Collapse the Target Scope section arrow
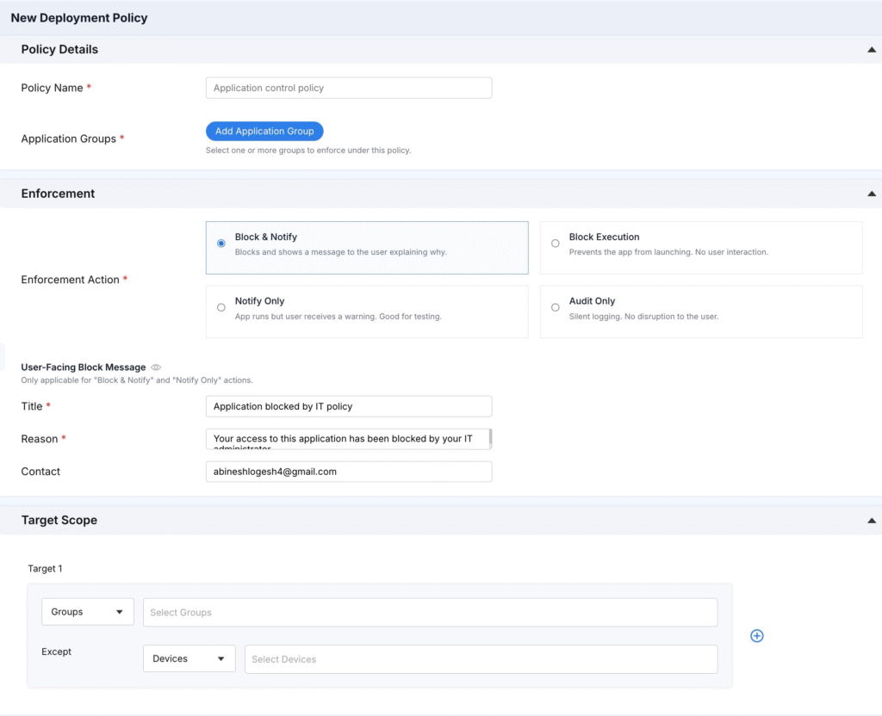 coord(872,521)
